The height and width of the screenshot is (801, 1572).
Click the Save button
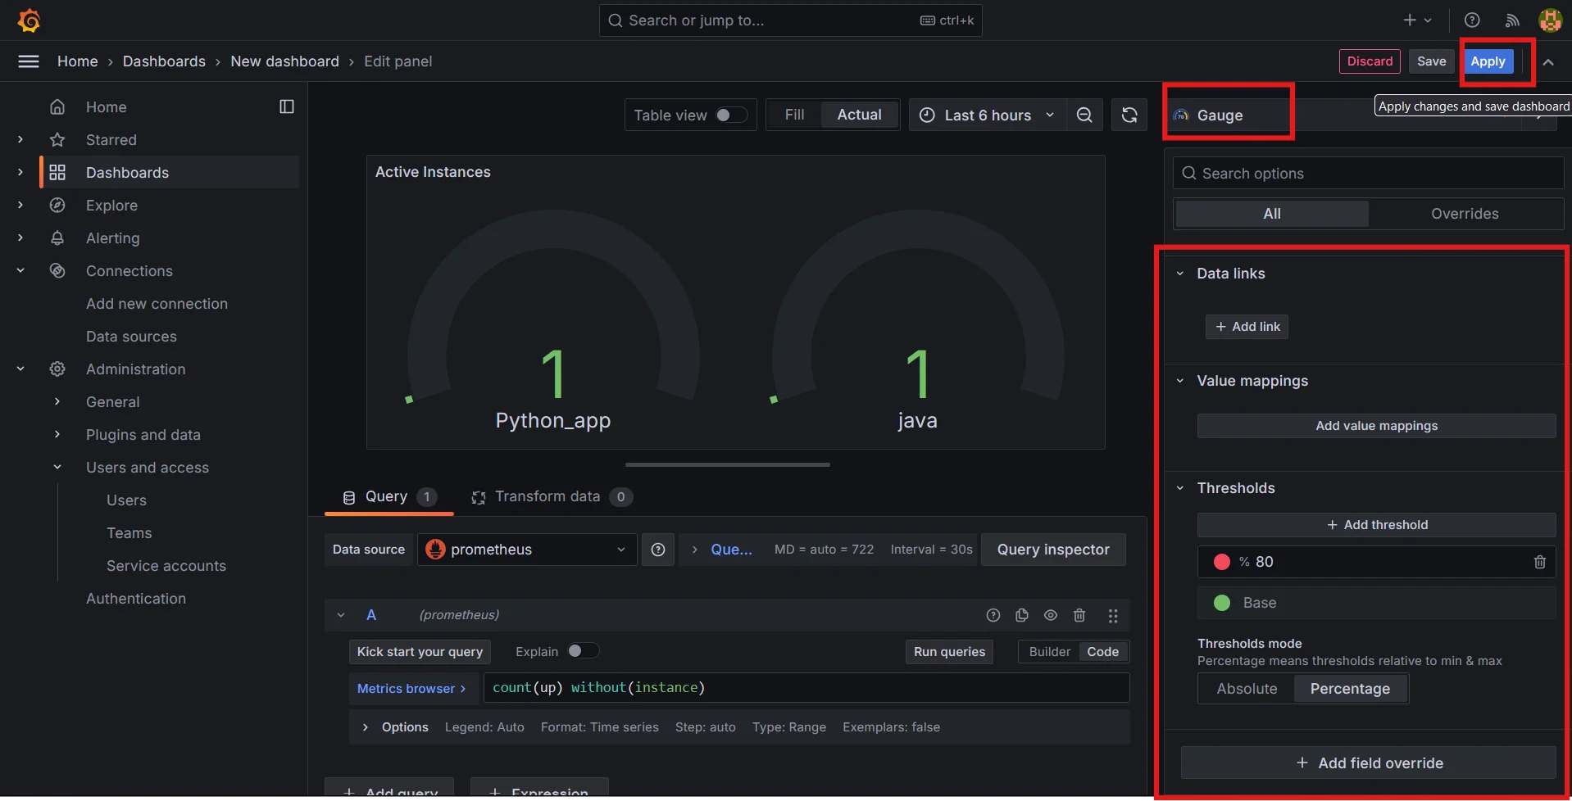click(x=1431, y=61)
